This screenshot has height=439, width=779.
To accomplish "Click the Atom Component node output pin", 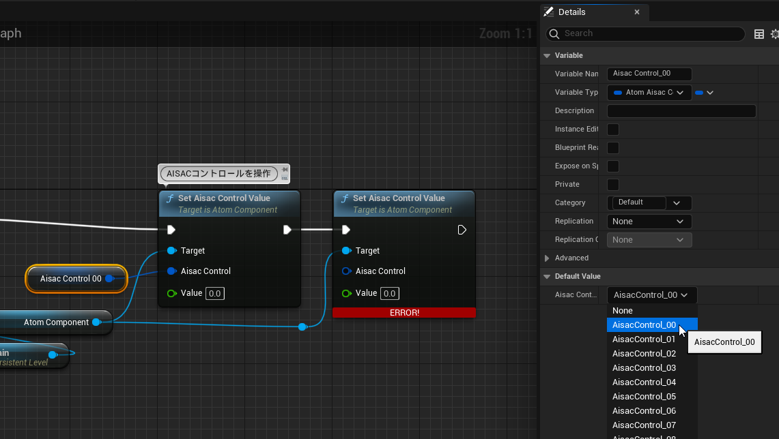I will (x=97, y=322).
